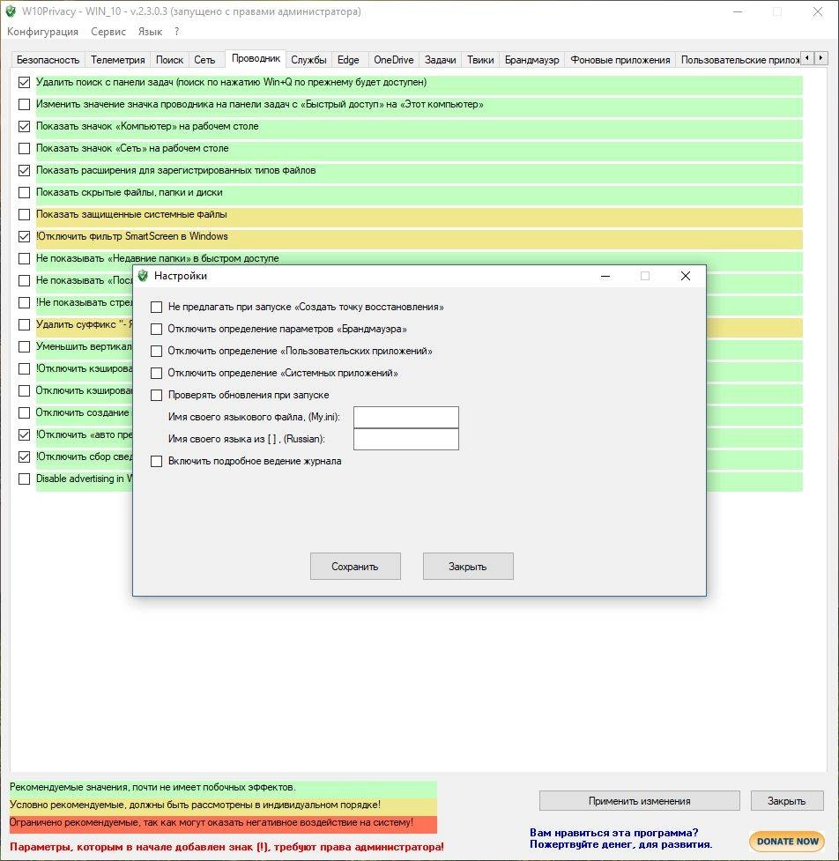Uncheck '!Отключить фильтр SmartScreen в Windows'
Image resolution: width=839 pixels, height=861 pixels.
(24, 237)
